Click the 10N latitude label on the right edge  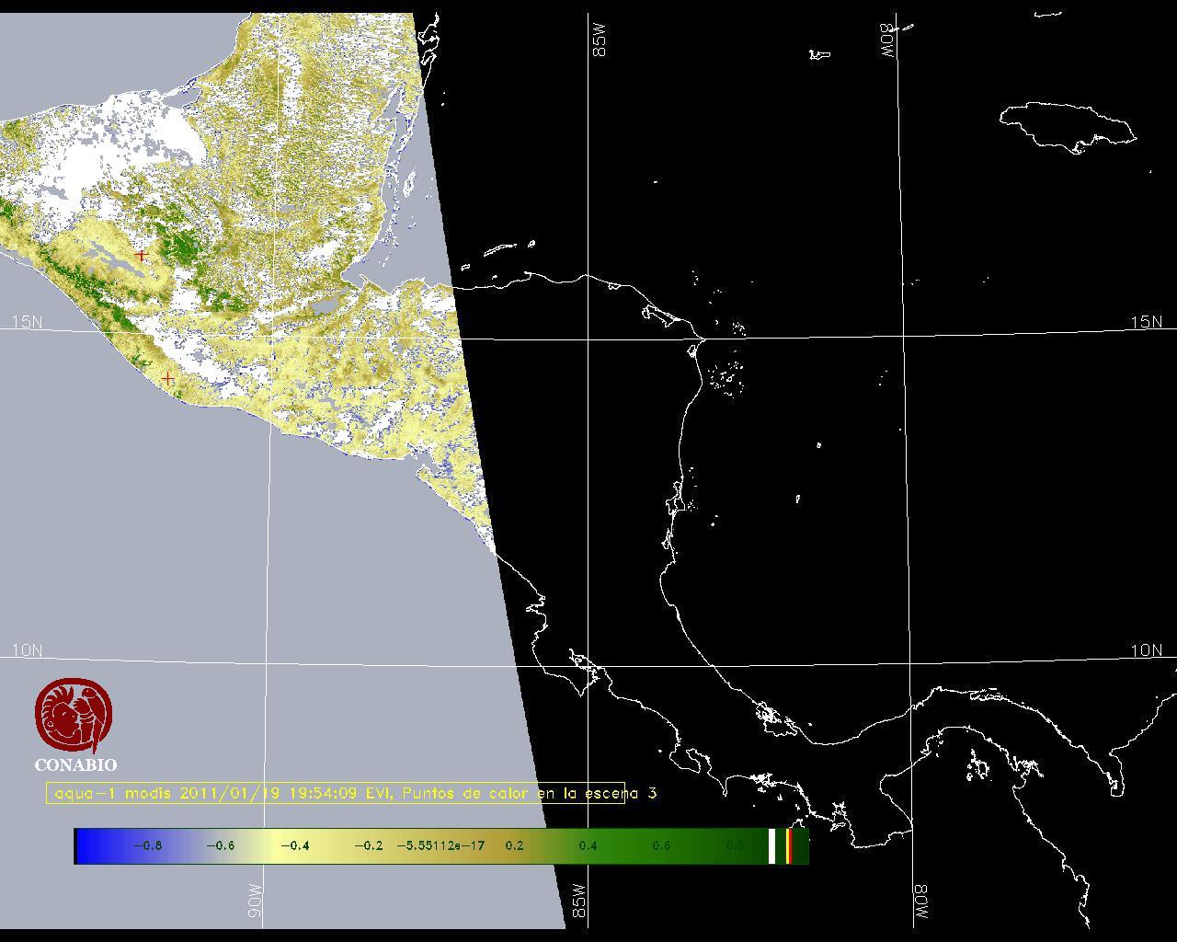tap(1146, 650)
